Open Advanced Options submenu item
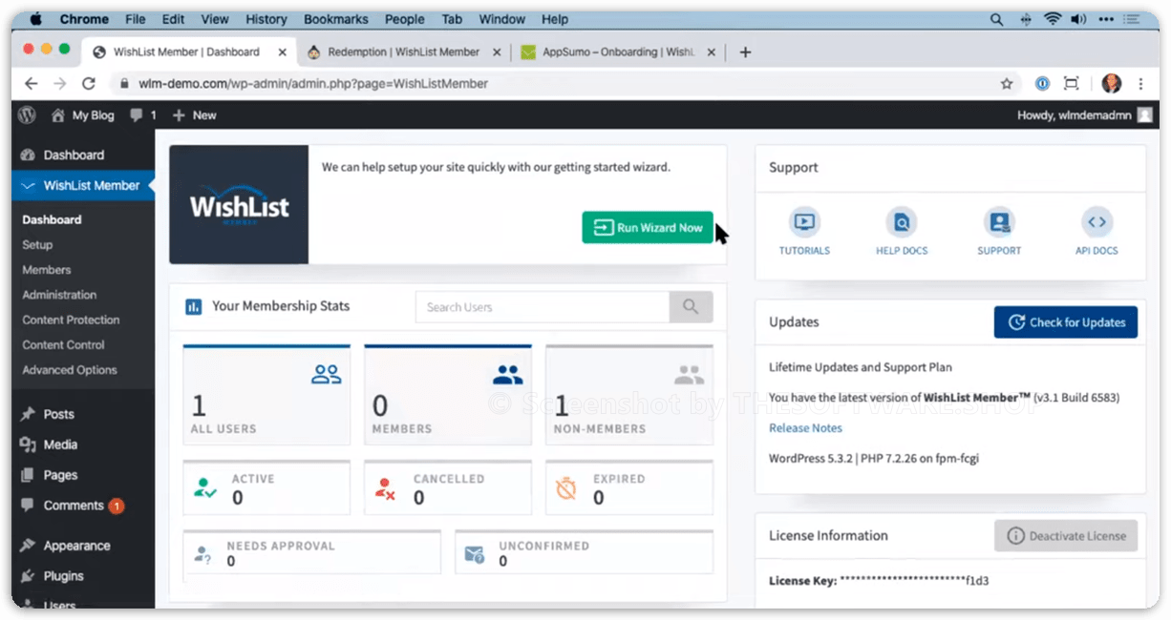1171x620 pixels. [70, 370]
